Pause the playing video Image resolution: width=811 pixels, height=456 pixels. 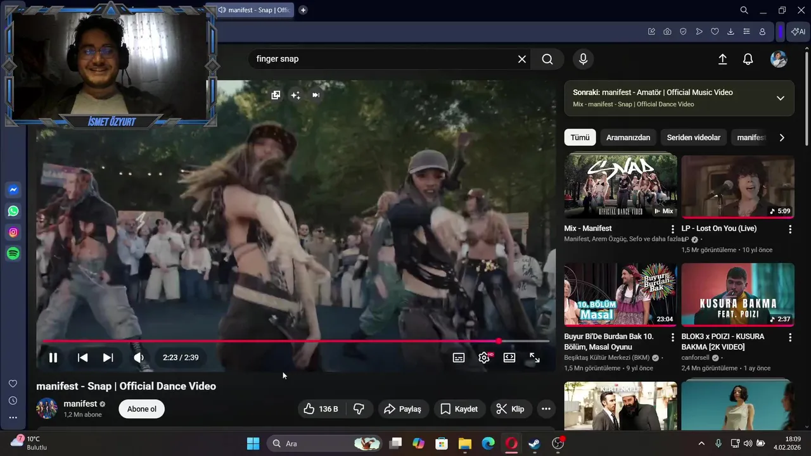pyautogui.click(x=53, y=358)
